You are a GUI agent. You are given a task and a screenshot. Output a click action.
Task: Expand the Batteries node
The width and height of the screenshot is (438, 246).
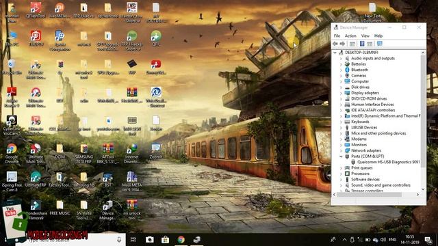click(x=341, y=64)
